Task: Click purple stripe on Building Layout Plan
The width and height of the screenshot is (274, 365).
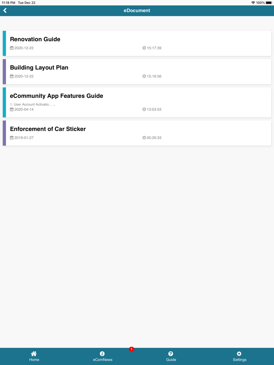Action: coord(4,72)
